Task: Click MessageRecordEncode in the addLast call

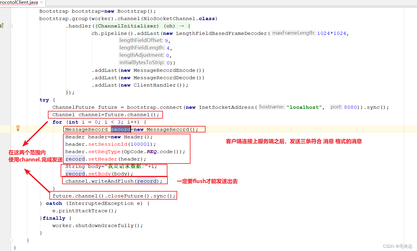Action: (164, 70)
